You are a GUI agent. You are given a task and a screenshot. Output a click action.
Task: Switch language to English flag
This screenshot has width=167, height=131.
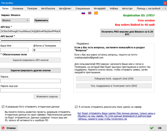[x=90, y=13]
